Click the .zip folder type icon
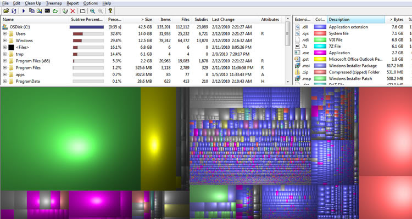 (297, 72)
